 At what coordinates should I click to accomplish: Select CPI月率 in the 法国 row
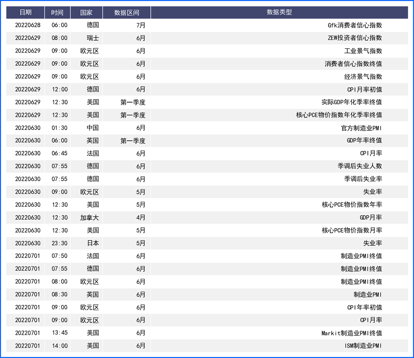tap(371, 154)
